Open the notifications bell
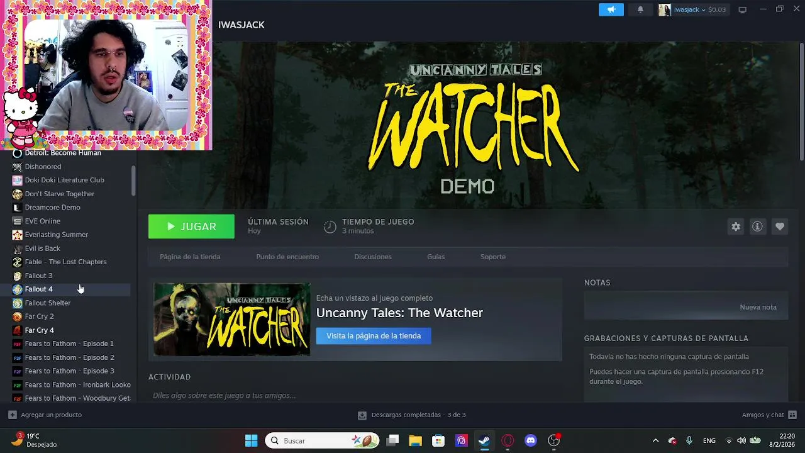The width and height of the screenshot is (805, 453). point(640,9)
